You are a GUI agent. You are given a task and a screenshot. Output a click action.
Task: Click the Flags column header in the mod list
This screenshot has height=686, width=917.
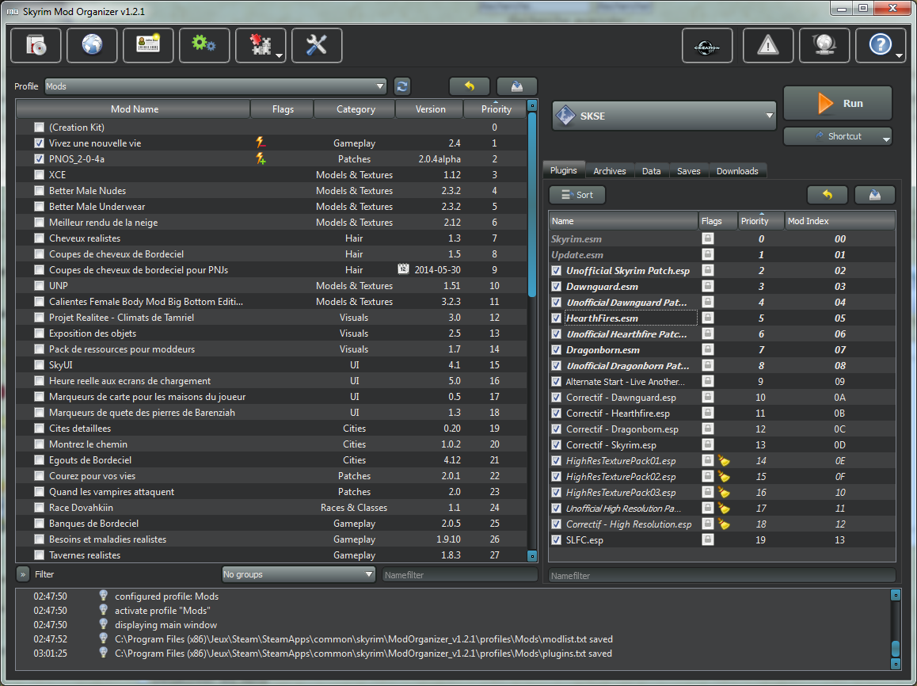[283, 109]
